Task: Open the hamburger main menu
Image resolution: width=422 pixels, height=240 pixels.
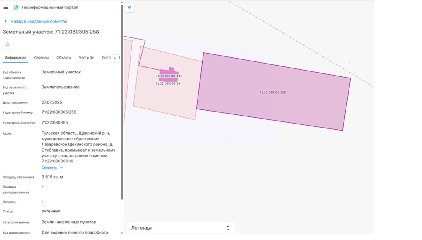Action: [x=6, y=7]
